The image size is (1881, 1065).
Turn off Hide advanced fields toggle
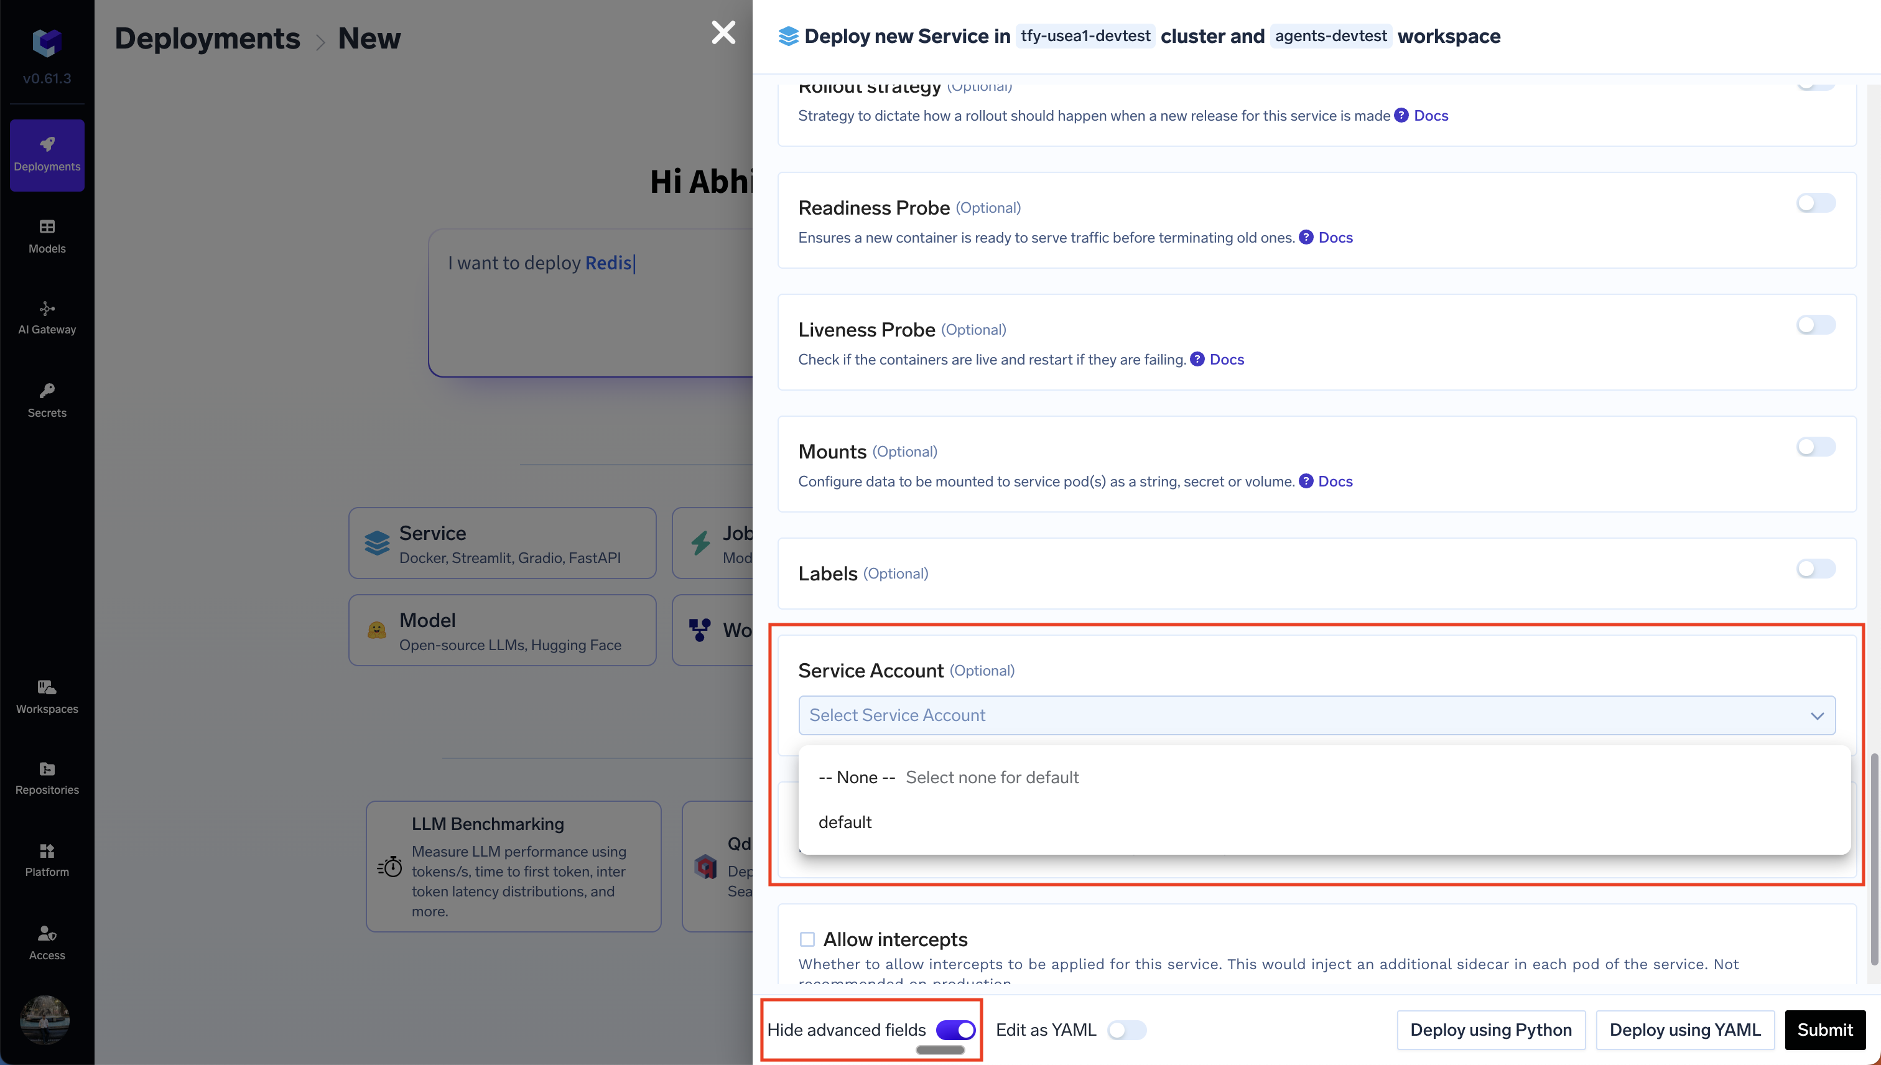[x=956, y=1030]
